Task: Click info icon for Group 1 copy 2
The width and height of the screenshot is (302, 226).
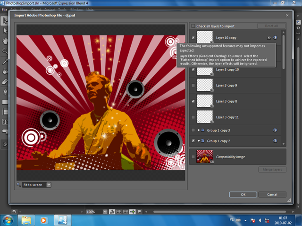Action: click(275, 141)
